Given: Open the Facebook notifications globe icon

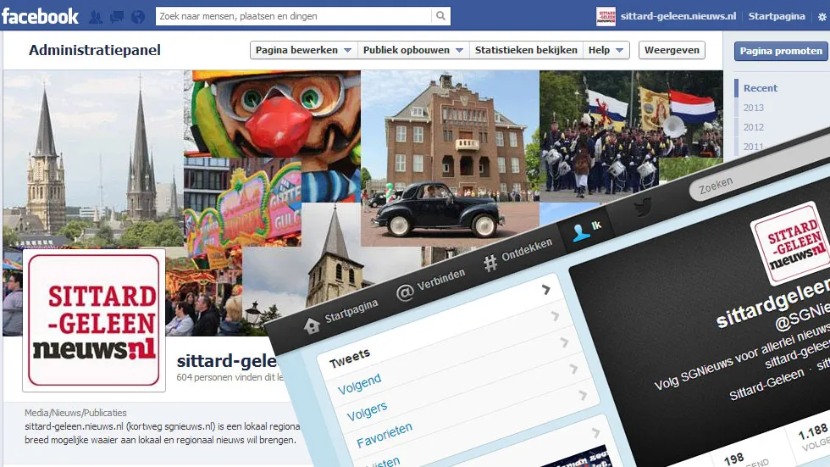Looking at the screenshot, I should 137,17.
